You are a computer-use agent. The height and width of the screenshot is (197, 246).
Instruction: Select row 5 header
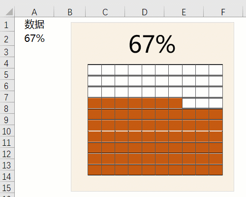click(7, 74)
